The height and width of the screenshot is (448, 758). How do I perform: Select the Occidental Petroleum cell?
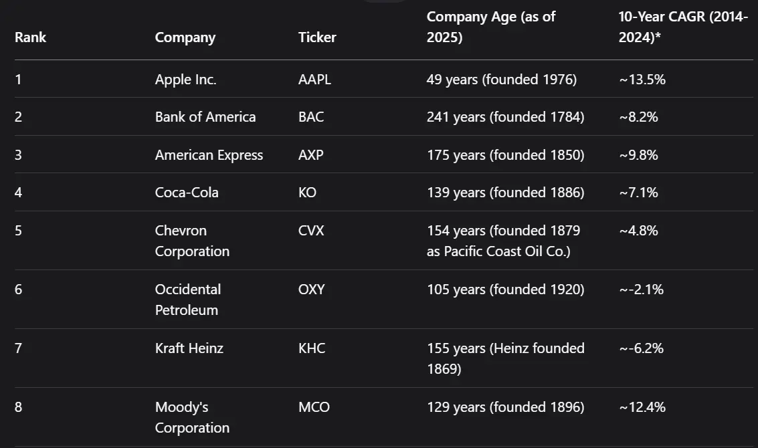[x=188, y=300]
